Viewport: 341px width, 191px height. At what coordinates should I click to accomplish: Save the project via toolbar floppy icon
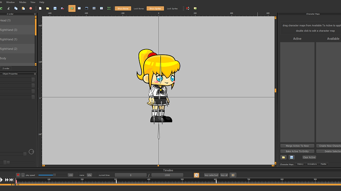55,8
